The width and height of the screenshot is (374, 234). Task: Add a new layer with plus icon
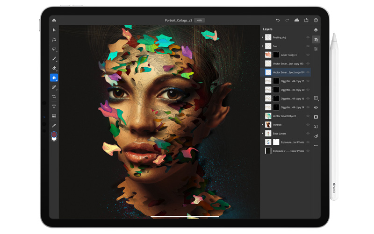(x=316, y=98)
